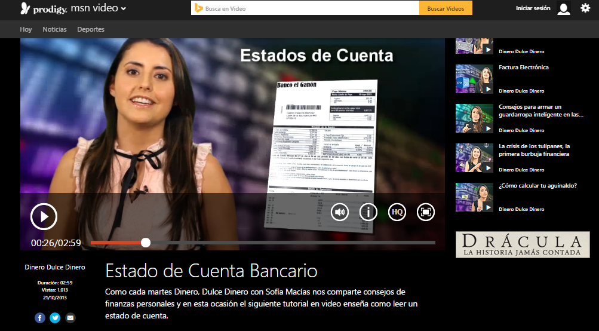The width and height of the screenshot is (599, 331).
Task: Click the video progress bar handle
Action: [x=146, y=243]
